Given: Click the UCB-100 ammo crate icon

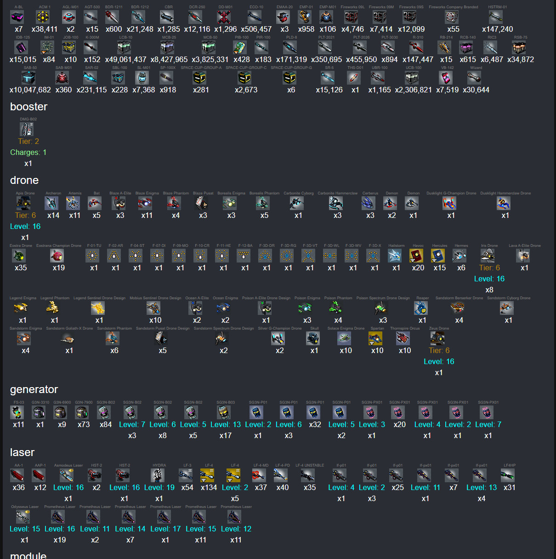Looking at the screenshot, I should coord(412,78).
